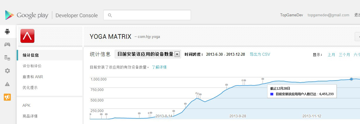Click the 退出 sign out link
This screenshot has width=360, height=124.
click(357, 15)
